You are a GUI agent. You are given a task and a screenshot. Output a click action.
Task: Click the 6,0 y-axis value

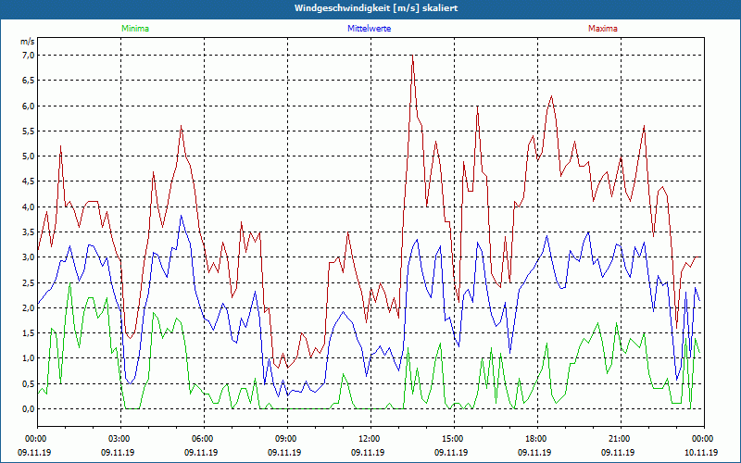pos(28,106)
